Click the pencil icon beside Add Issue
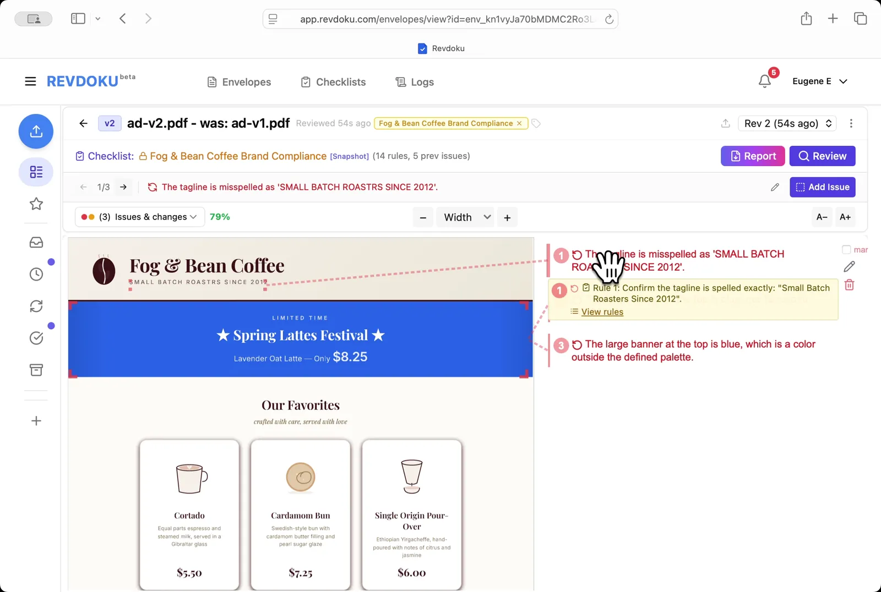881x592 pixels. [775, 188]
